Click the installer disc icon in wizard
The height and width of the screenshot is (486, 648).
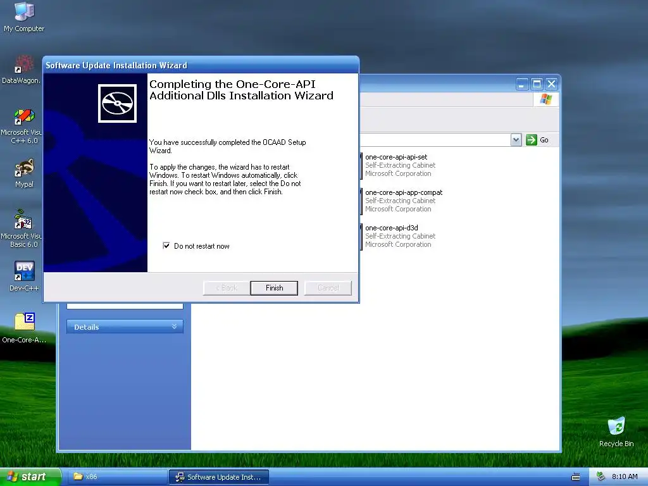(x=117, y=103)
